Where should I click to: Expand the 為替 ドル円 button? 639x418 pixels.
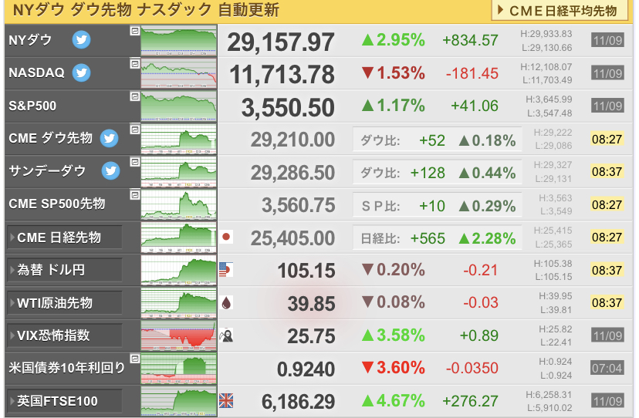point(64,270)
